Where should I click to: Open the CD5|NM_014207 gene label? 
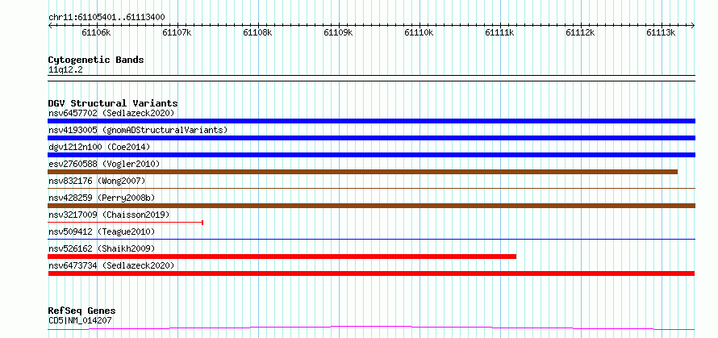coord(80,320)
